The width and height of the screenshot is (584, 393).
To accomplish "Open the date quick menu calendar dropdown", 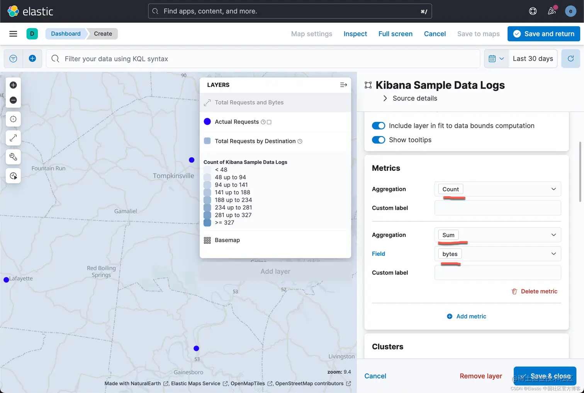I will point(496,59).
